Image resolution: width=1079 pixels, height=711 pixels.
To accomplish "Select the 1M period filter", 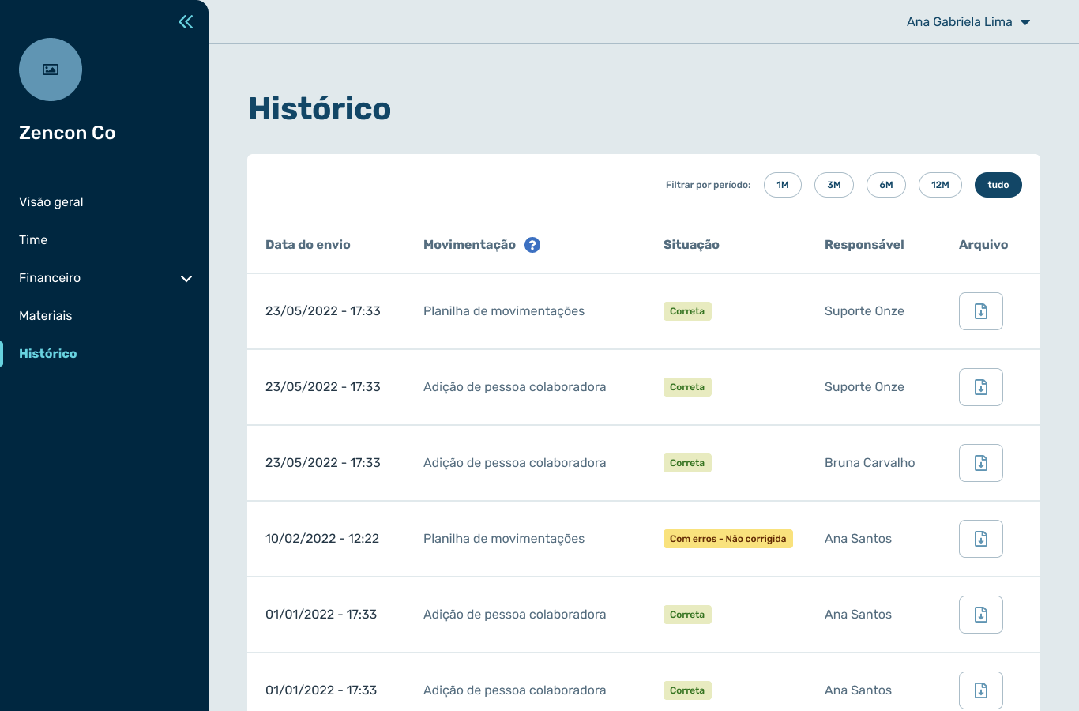I will [x=782, y=184].
